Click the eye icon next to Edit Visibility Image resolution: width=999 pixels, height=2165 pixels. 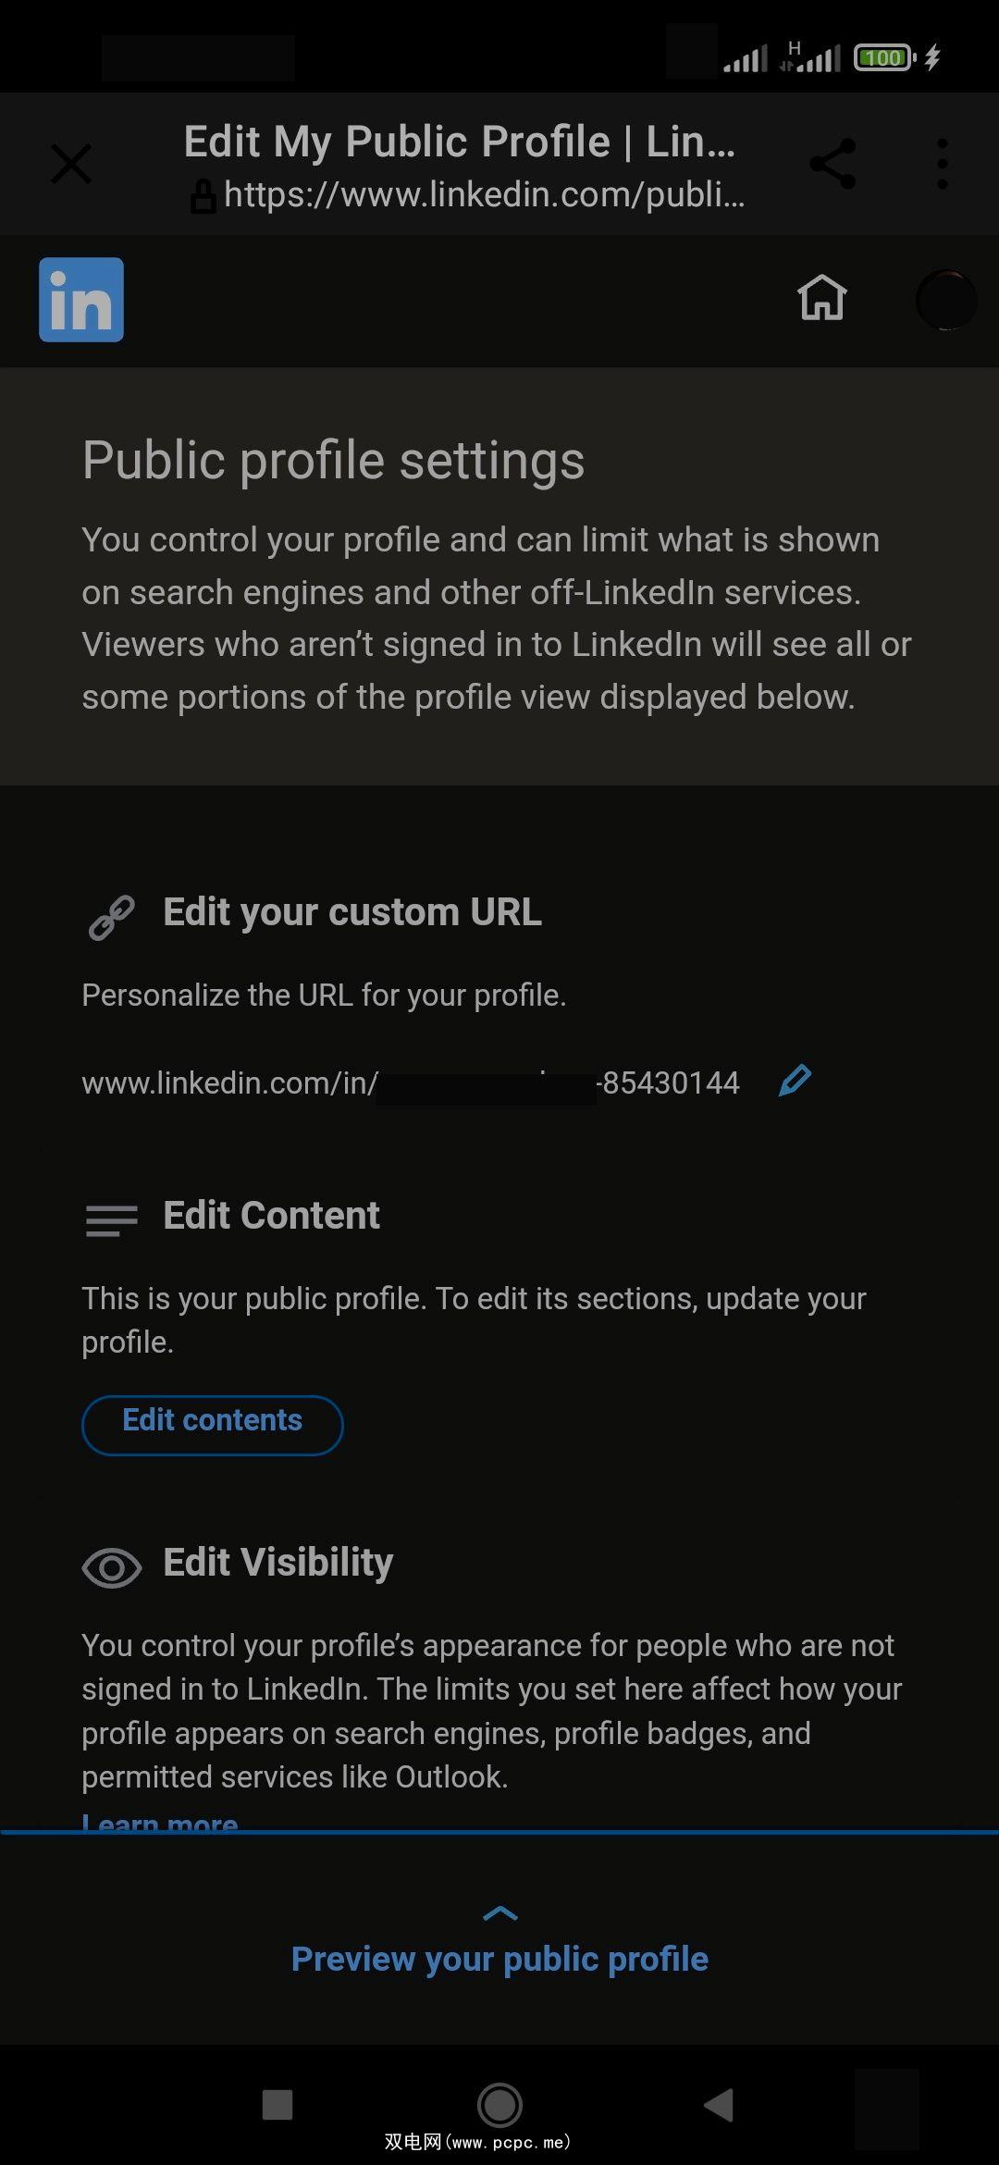click(112, 1567)
